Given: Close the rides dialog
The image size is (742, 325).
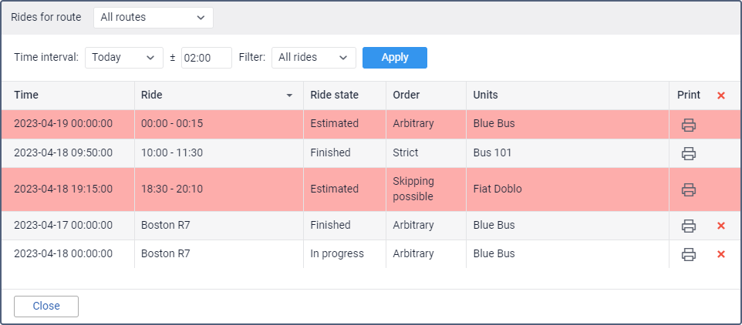Looking at the screenshot, I should [46, 306].
